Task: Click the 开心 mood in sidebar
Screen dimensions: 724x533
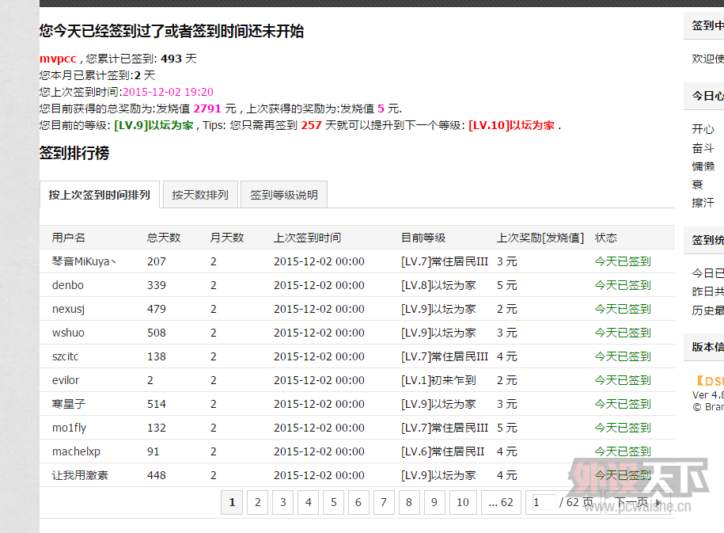Action: point(703,129)
